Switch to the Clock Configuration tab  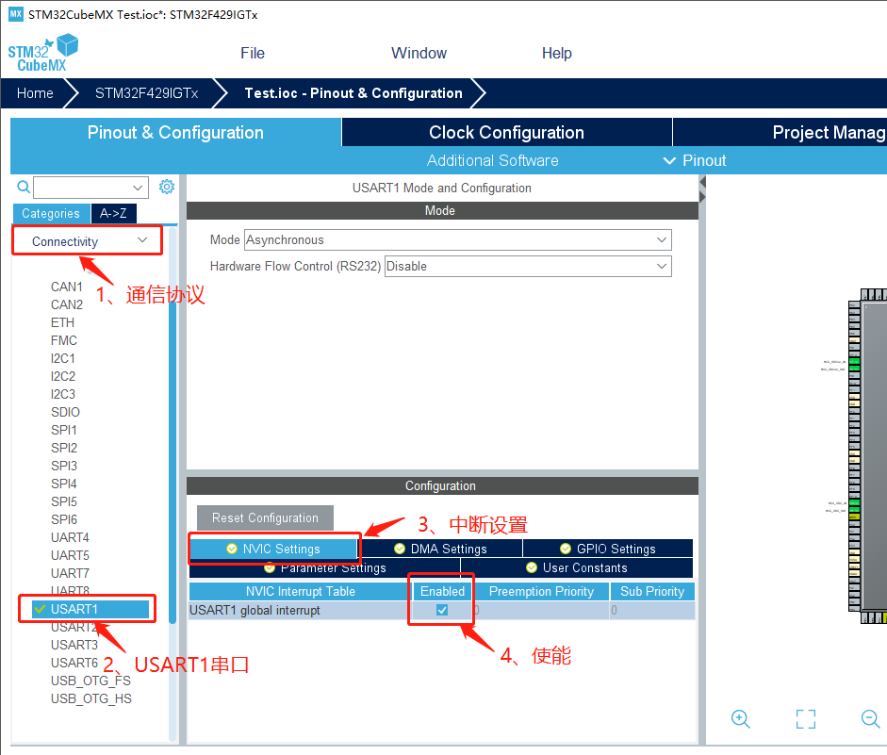point(506,132)
